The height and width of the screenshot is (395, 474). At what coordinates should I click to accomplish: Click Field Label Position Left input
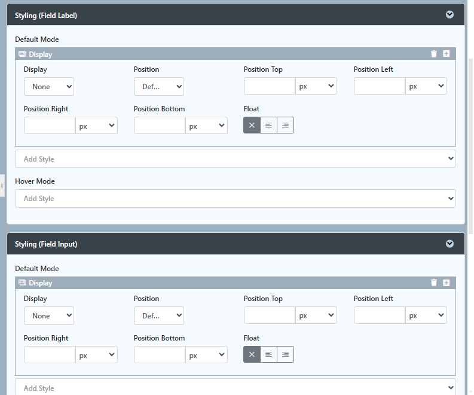coord(380,86)
